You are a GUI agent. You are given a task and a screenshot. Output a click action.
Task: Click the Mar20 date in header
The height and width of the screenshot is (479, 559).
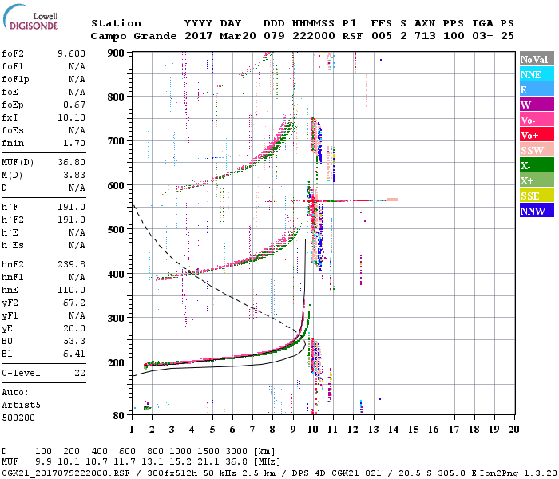(237, 36)
